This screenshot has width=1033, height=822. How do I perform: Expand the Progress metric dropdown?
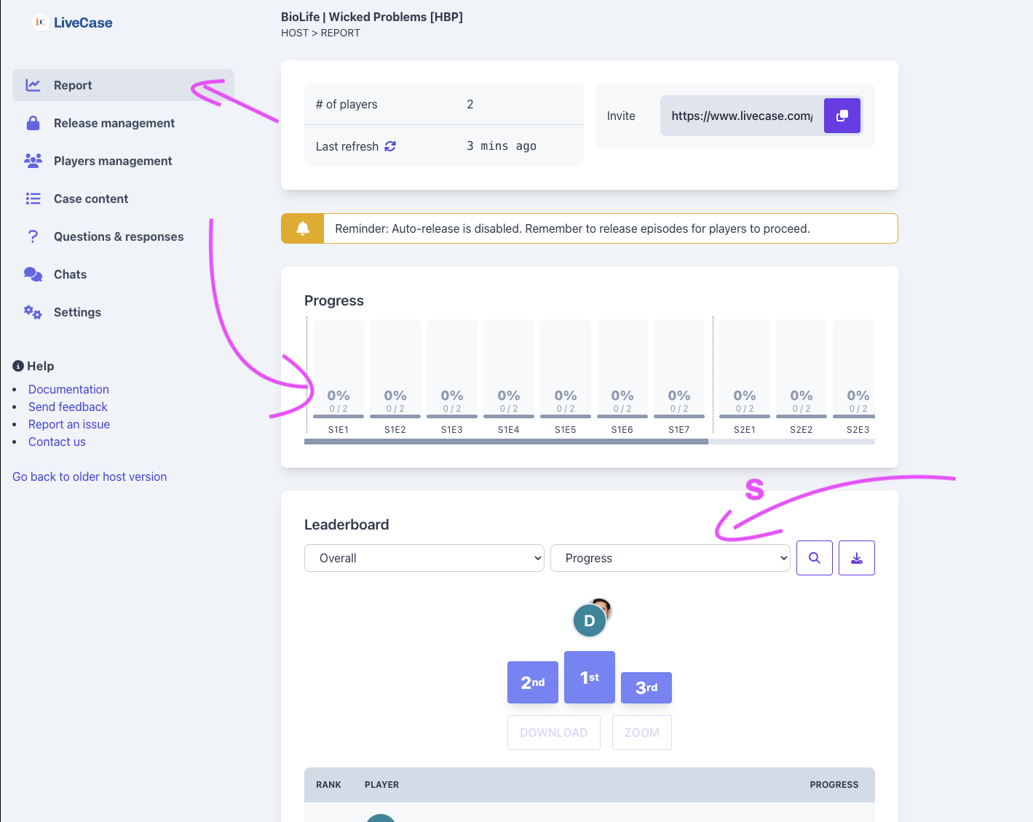pyautogui.click(x=670, y=558)
